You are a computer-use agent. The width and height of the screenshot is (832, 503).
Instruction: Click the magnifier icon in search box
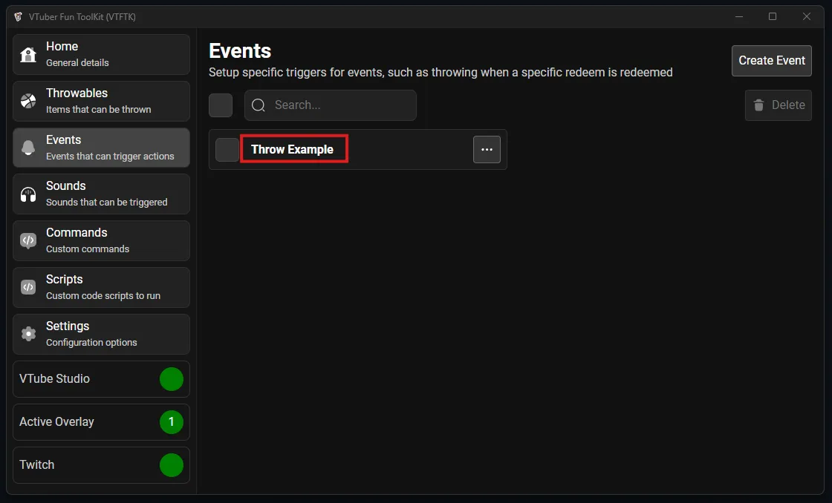pos(259,105)
